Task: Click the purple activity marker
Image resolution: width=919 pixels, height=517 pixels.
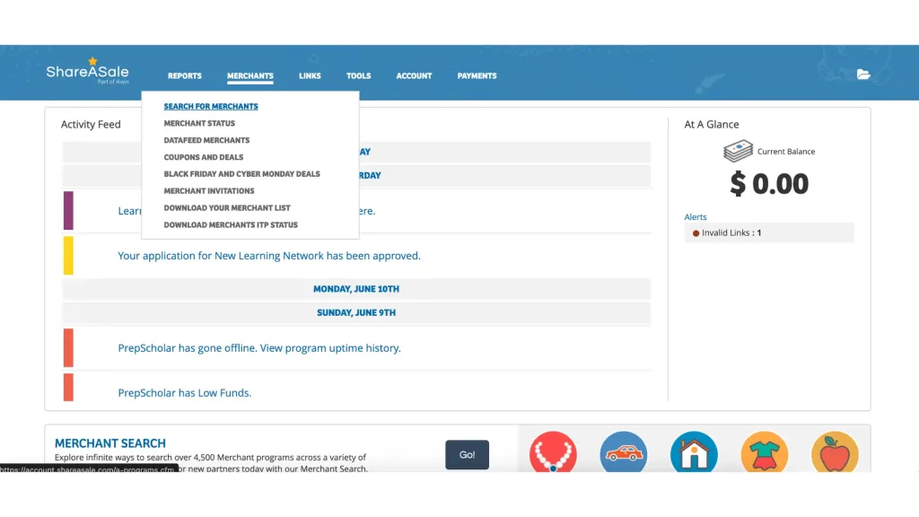Action: tap(68, 210)
